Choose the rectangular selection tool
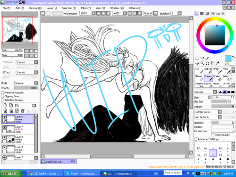Image resolution: width=236 pixels, height=177 pixels. (197, 59)
